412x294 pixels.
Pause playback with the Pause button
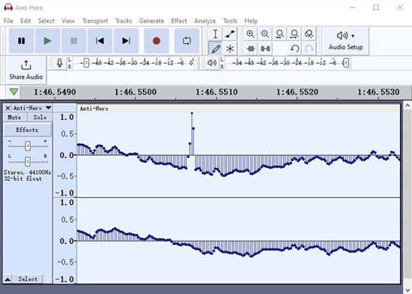(21, 41)
